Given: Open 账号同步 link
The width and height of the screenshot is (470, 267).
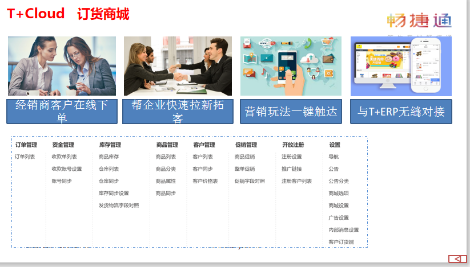Looking at the screenshot, I should [x=62, y=181].
